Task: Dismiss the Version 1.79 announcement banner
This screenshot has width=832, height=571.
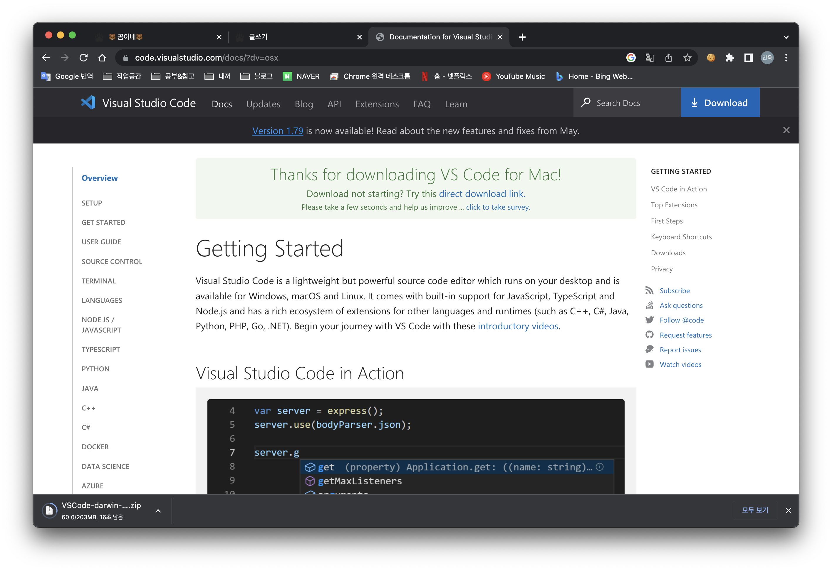Action: point(786,130)
